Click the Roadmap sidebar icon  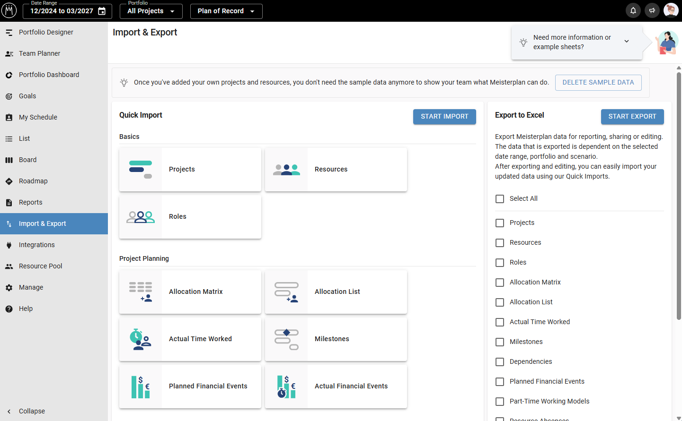pos(9,181)
